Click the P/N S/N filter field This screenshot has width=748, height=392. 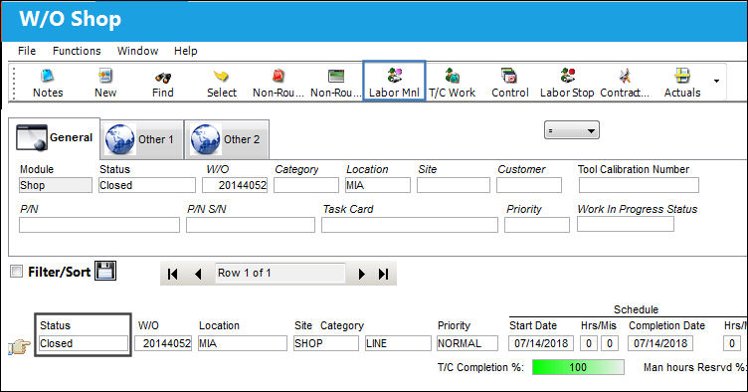[x=251, y=225]
